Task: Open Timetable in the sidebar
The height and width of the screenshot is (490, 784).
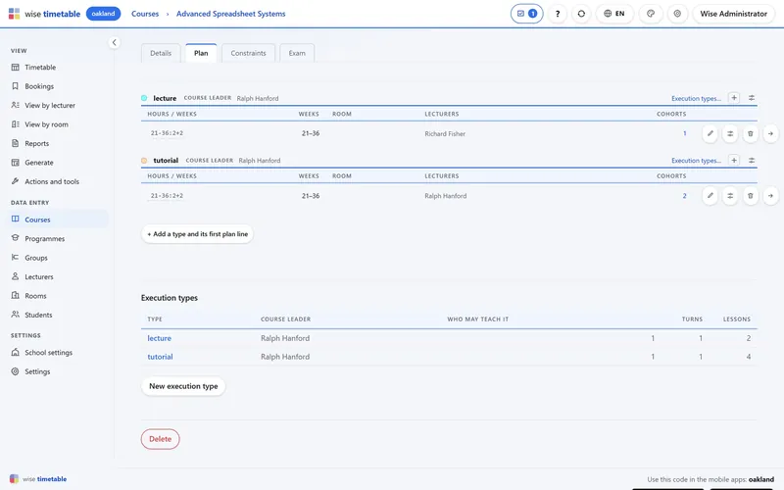Action: point(40,67)
